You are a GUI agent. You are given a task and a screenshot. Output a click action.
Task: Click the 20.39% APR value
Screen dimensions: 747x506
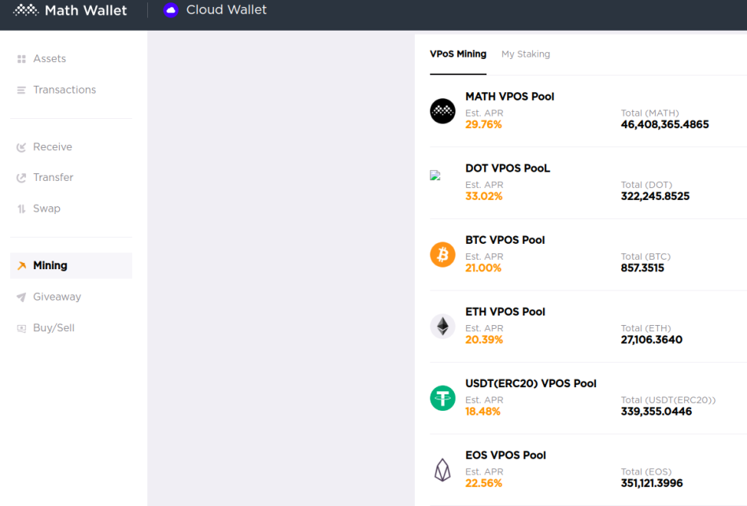pos(484,340)
